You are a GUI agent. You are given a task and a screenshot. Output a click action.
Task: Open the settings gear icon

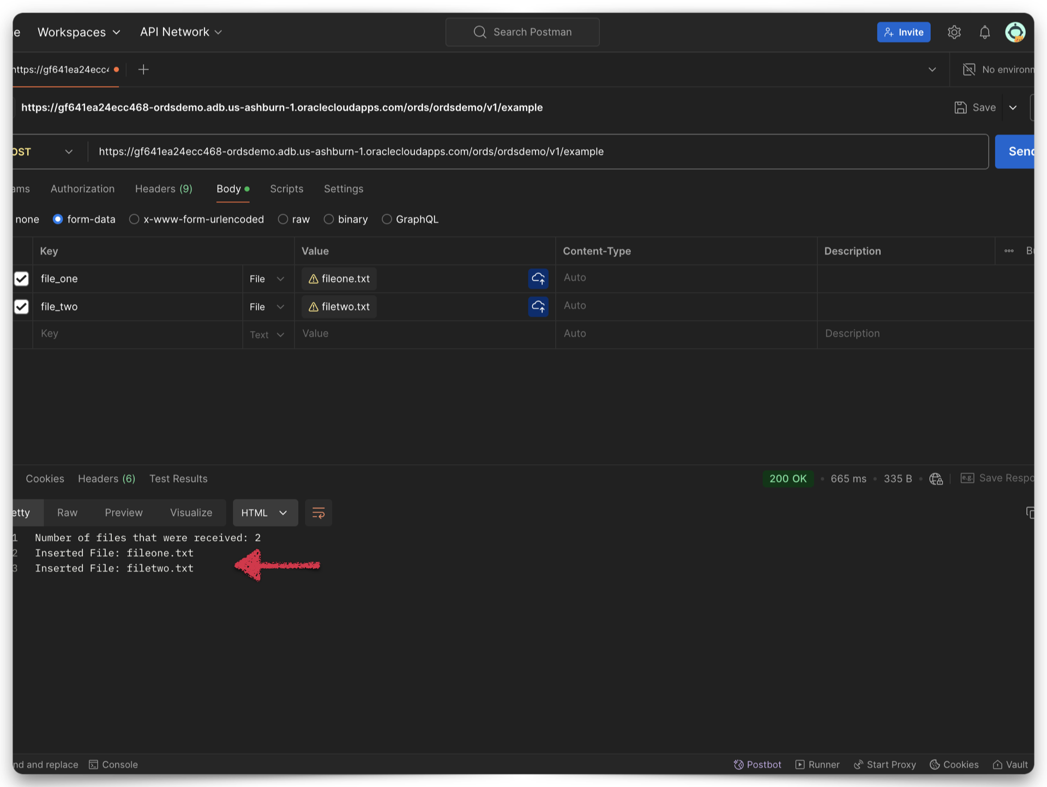[x=954, y=32]
